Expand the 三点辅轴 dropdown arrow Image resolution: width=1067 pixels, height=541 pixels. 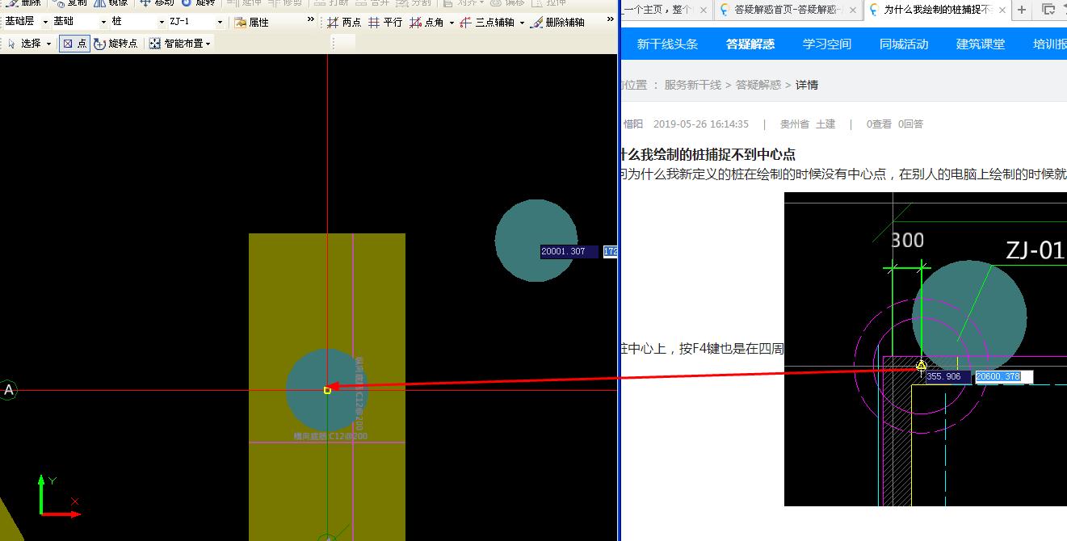click(x=522, y=23)
